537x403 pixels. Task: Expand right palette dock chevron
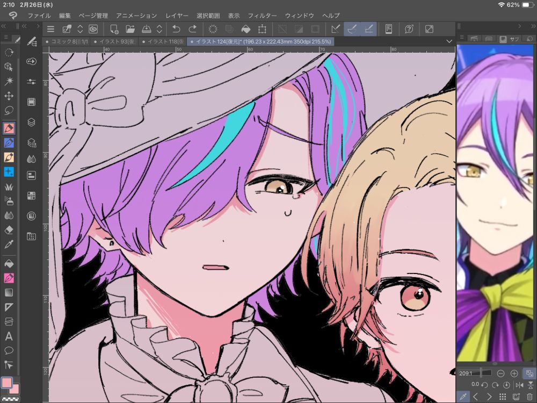tap(519, 26)
